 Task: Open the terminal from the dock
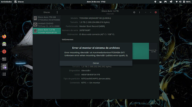point(4,59)
